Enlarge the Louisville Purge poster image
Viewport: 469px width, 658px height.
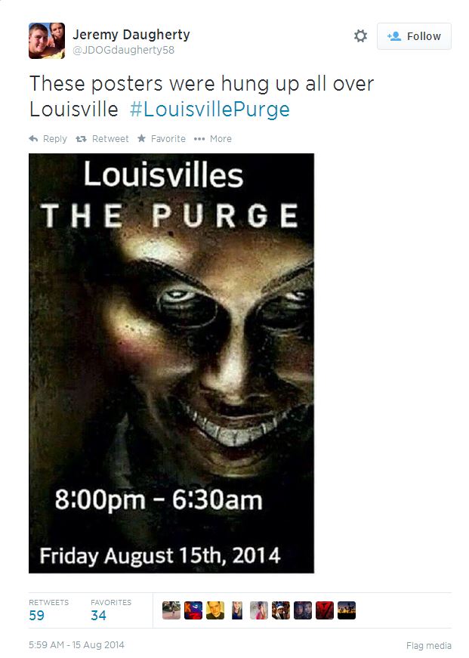pyautogui.click(x=171, y=363)
